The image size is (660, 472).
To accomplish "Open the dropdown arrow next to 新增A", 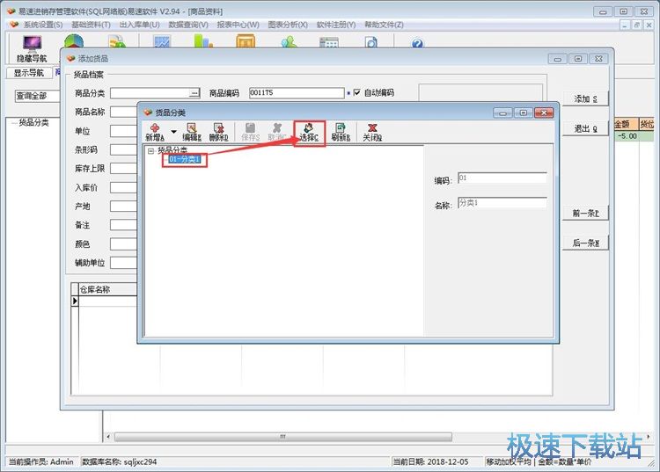I will click(x=173, y=132).
